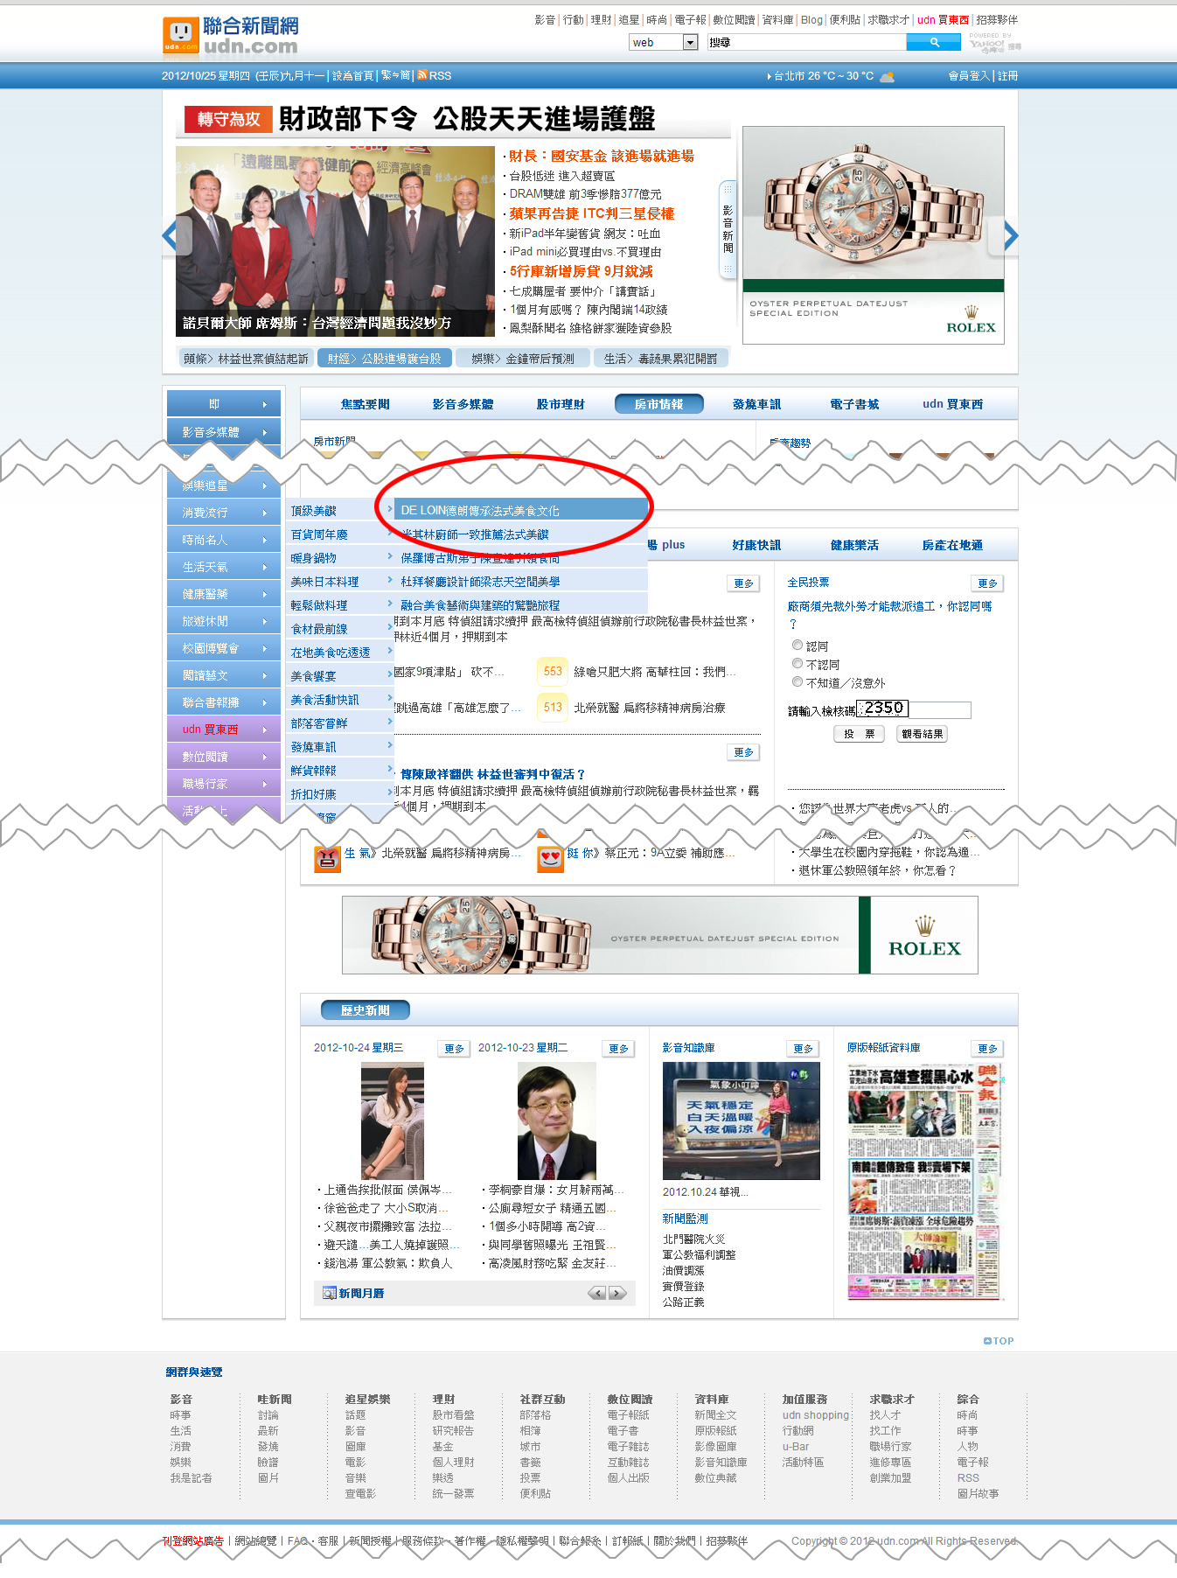Open 歷史新聞 tab header
Image resolution: width=1177 pixels, height=1578 pixels.
[x=365, y=1010]
